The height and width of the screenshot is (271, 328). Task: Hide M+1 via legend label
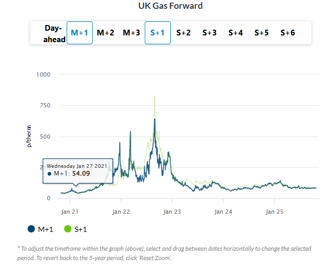pyautogui.click(x=45, y=229)
